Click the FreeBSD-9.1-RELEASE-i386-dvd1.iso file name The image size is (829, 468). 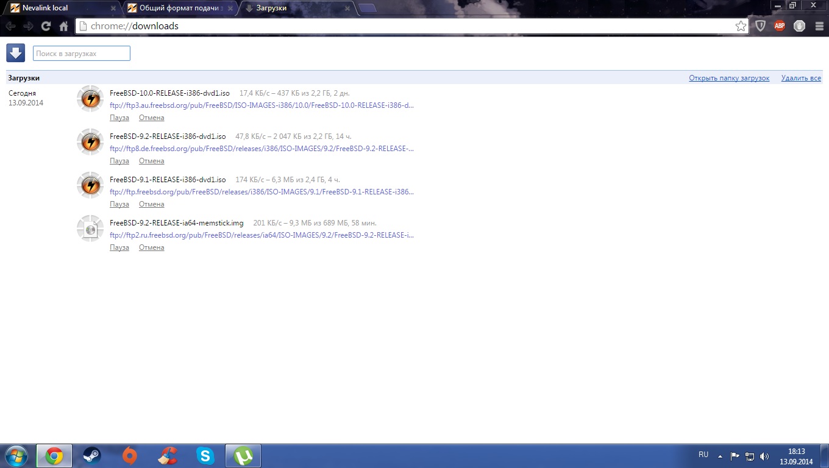168,180
